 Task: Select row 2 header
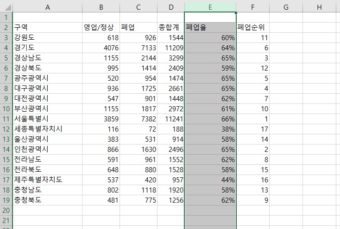(6, 28)
